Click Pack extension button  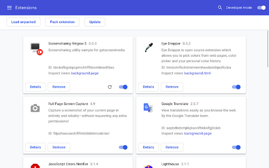(x=62, y=22)
